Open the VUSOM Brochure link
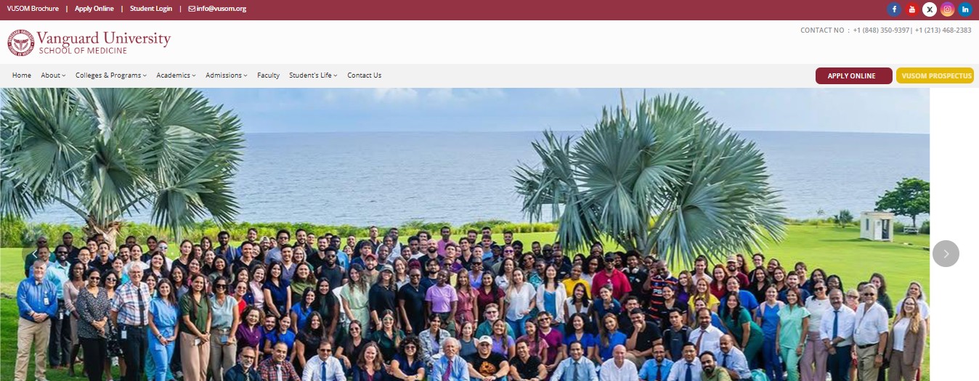 pyautogui.click(x=33, y=9)
